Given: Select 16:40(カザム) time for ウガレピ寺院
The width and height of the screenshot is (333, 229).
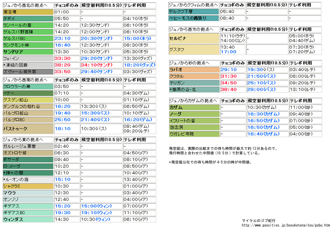Looking at the screenshot, I should [263, 134].
